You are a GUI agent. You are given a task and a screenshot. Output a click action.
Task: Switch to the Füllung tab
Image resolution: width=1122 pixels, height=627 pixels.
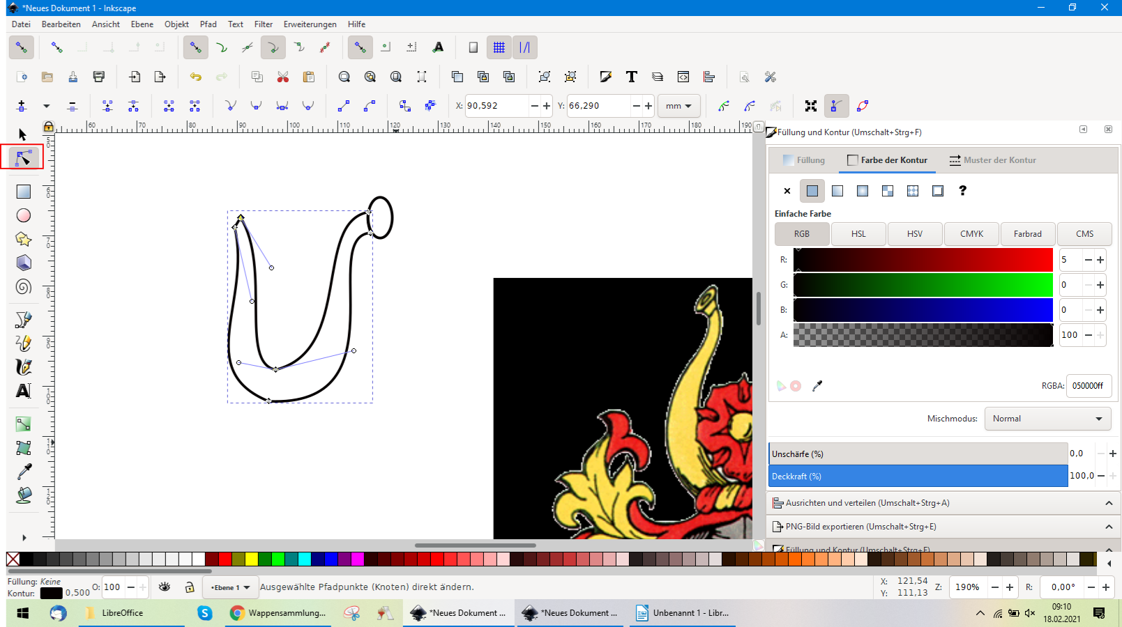coord(804,160)
